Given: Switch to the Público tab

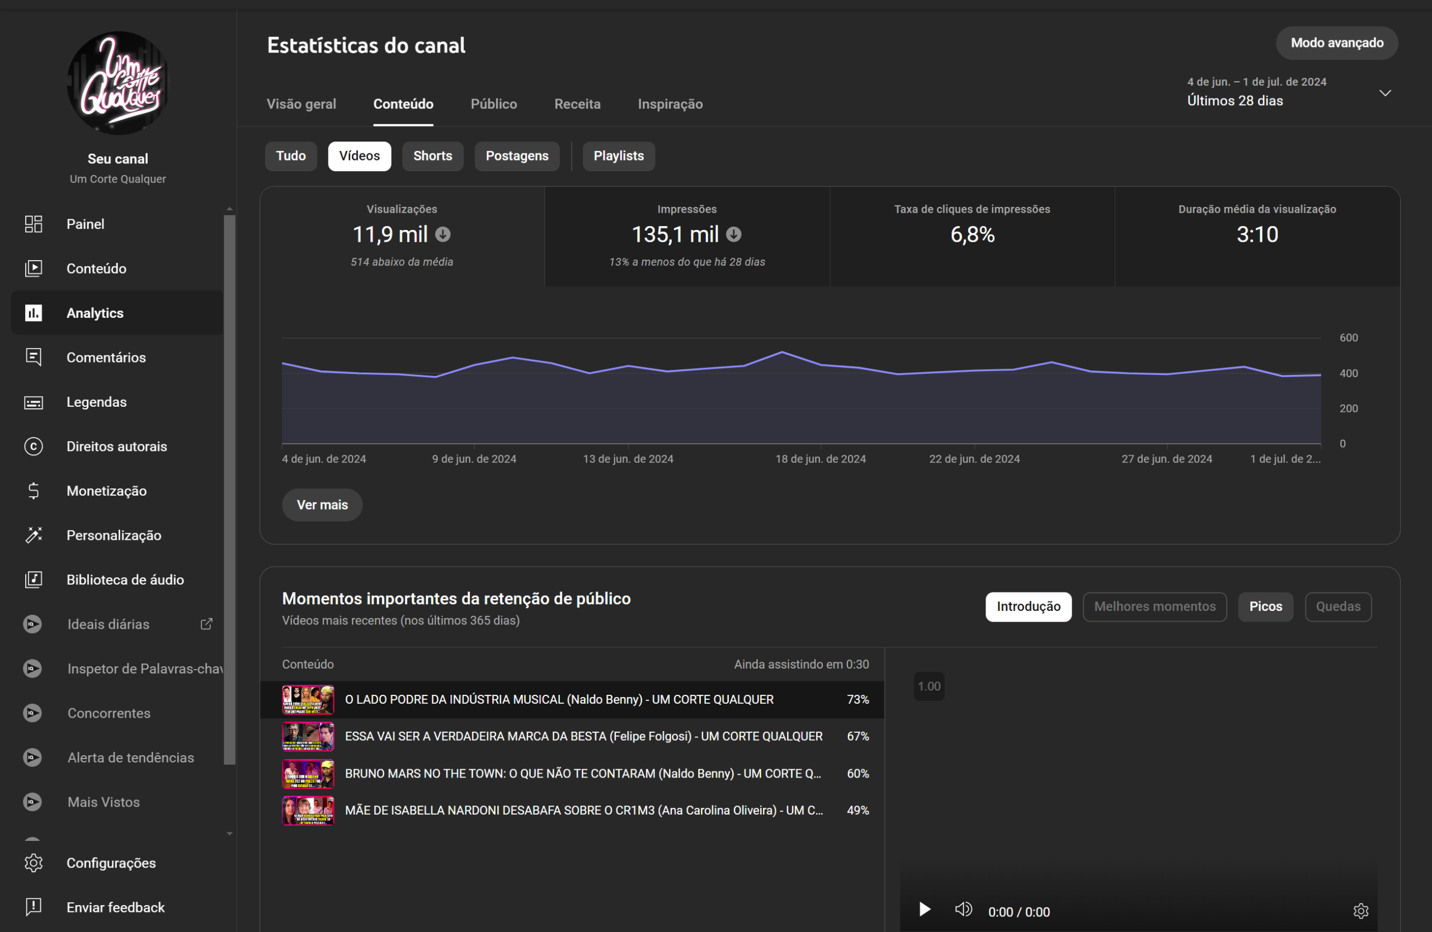Looking at the screenshot, I should (x=493, y=104).
